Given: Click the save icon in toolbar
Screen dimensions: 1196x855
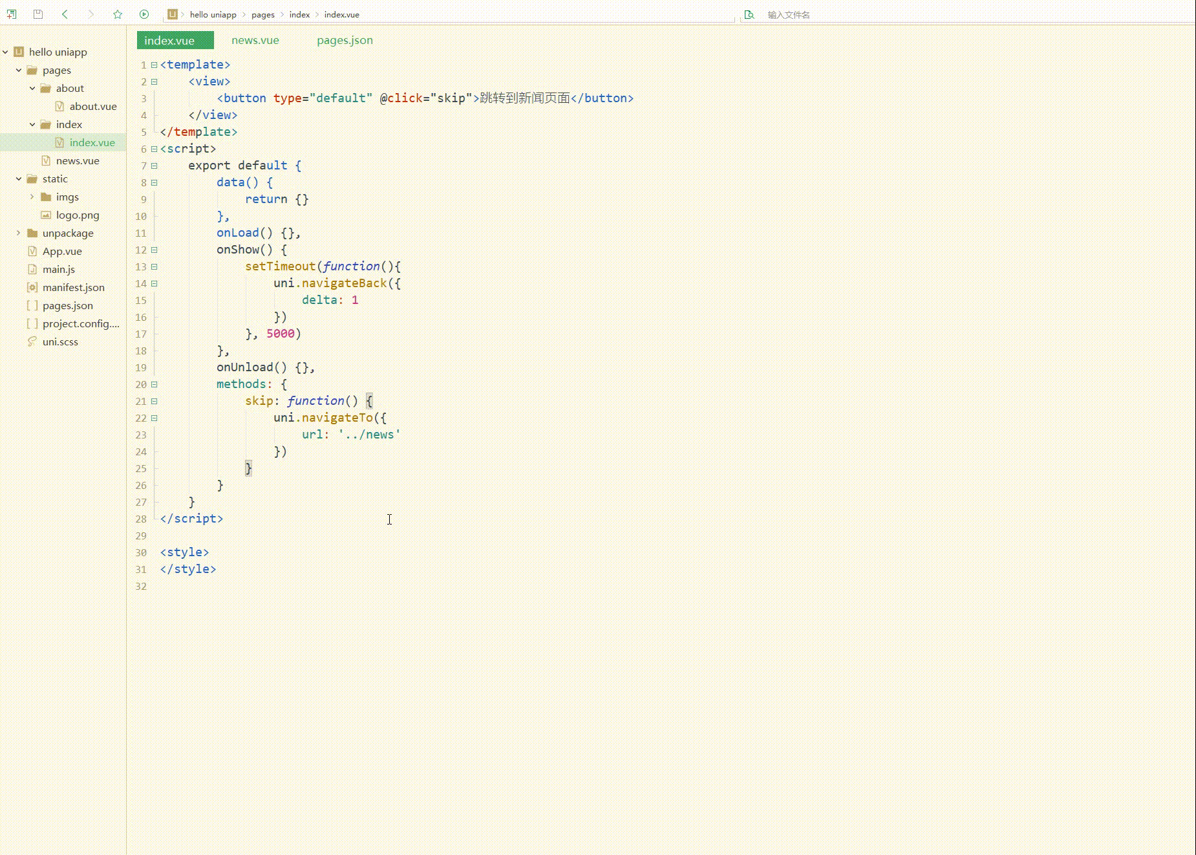Looking at the screenshot, I should [38, 14].
